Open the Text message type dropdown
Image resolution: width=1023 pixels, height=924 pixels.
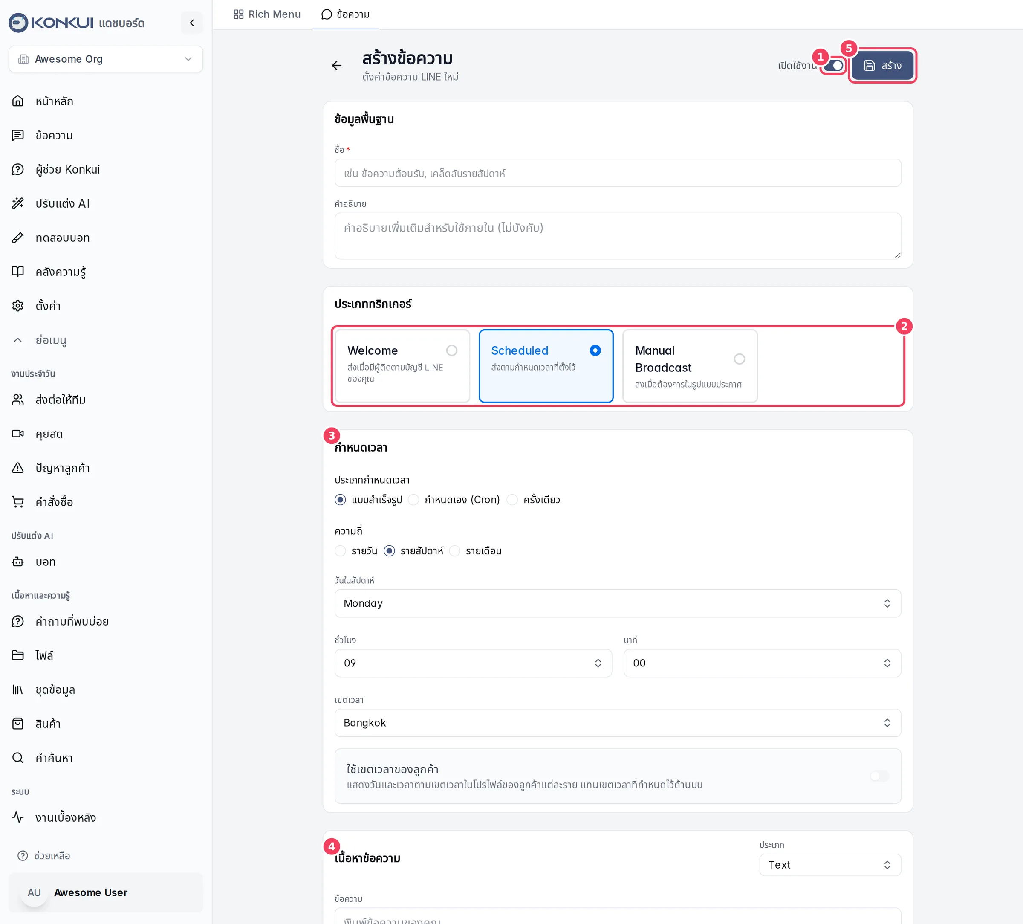click(830, 865)
